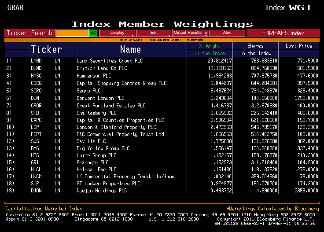Select the DLN ticker in row 6

[x=35, y=98]
